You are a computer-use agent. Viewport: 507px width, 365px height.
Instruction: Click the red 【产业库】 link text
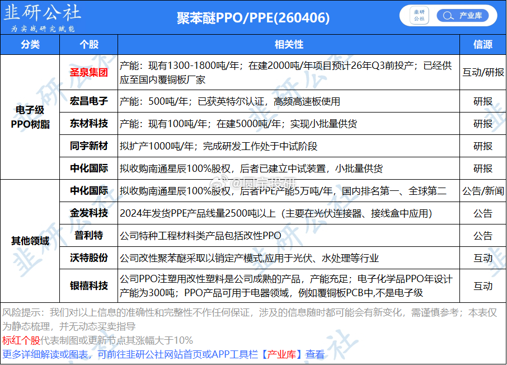[x=281, y=354]
